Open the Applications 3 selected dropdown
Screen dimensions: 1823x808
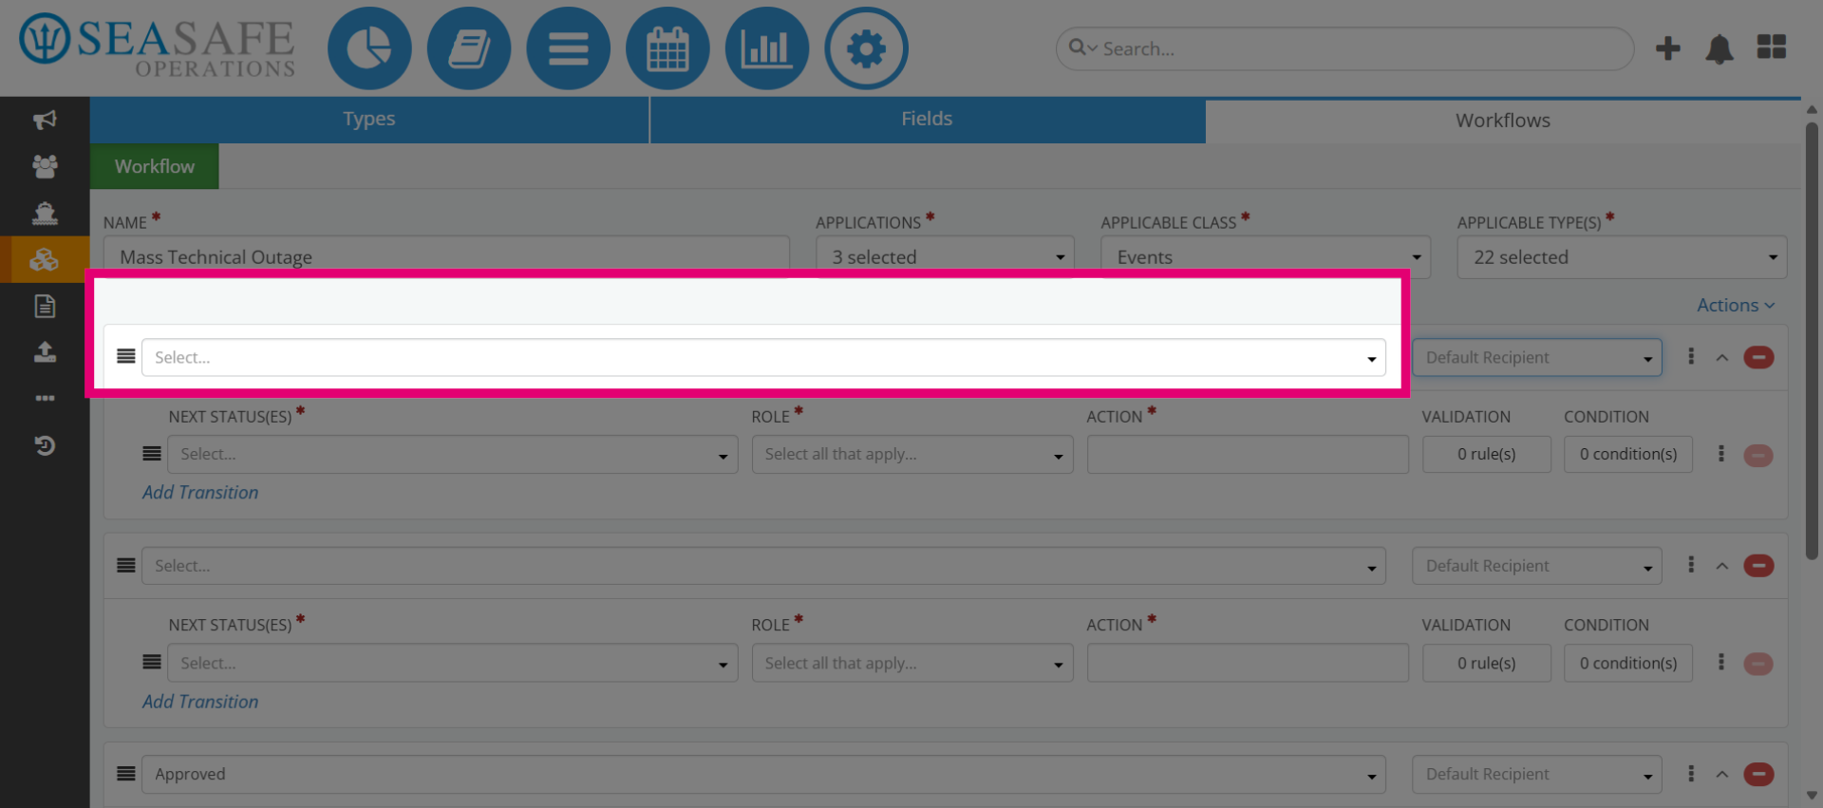click(945, 257)
